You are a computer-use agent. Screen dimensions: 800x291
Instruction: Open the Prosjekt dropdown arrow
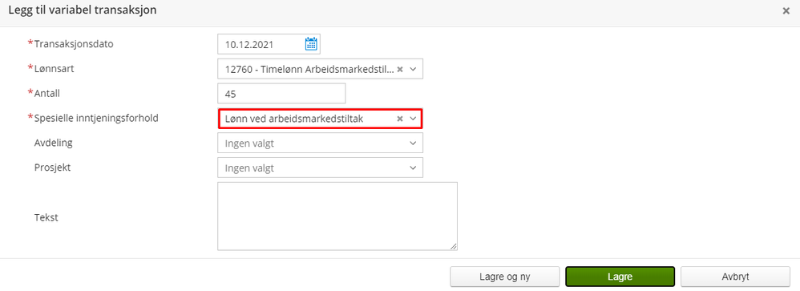(x=414, y=168)
